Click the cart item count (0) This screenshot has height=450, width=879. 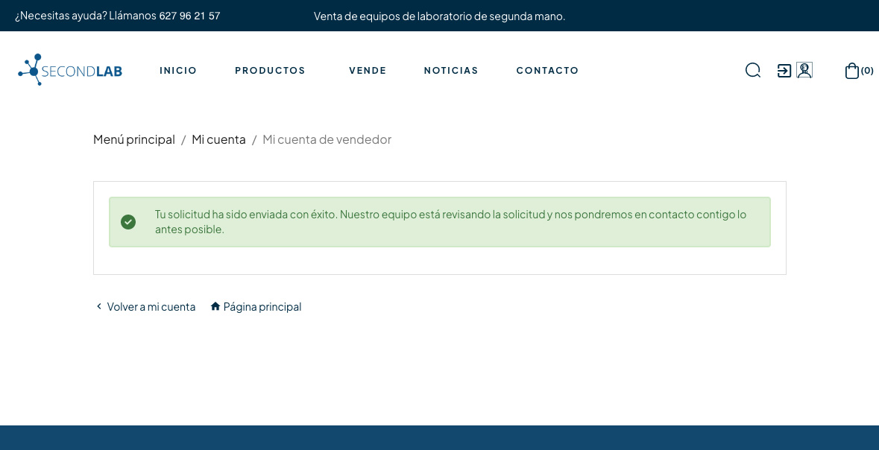click(x=867, y=71)
